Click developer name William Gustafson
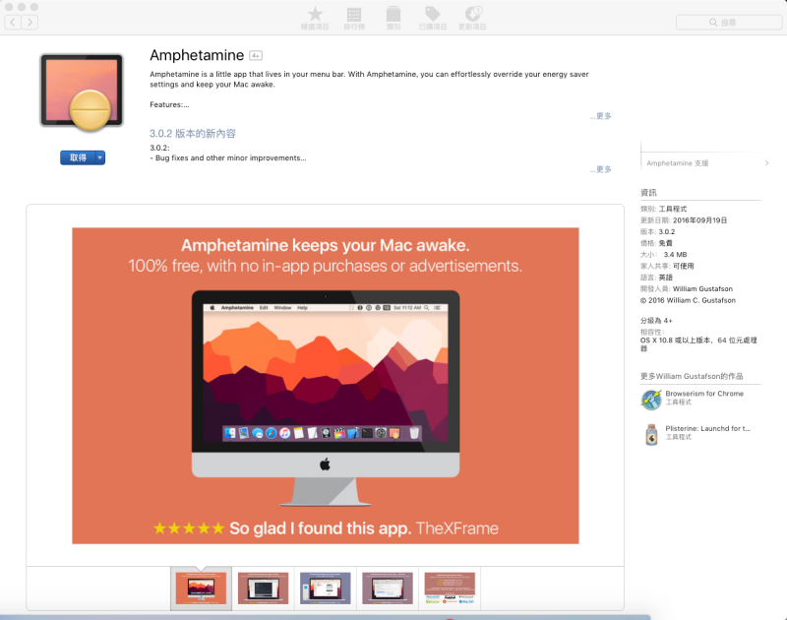 702,288
